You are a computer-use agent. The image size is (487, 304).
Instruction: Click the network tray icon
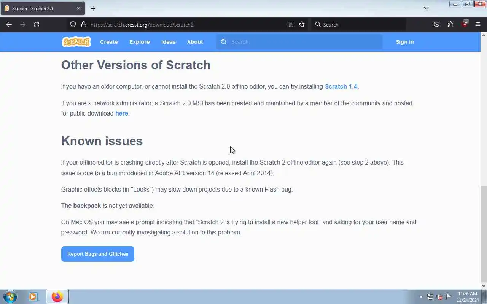[x=430, y=297]
